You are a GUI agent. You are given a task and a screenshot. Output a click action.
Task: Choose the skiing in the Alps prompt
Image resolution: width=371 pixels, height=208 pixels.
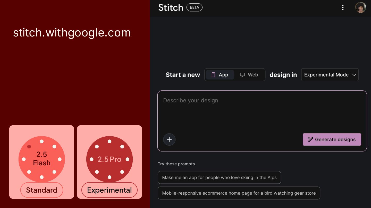coord(219,177)
